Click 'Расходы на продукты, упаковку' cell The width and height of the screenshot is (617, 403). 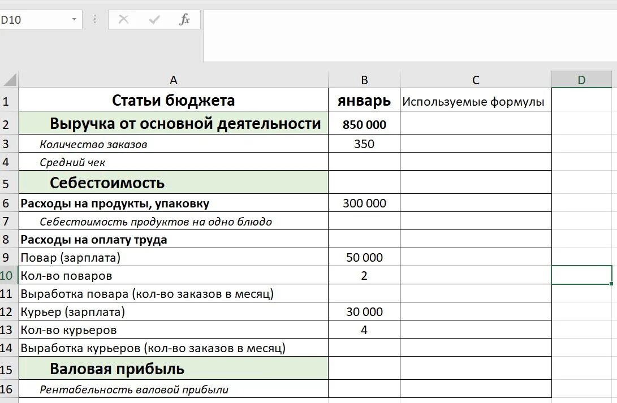(x=173, y=203)
